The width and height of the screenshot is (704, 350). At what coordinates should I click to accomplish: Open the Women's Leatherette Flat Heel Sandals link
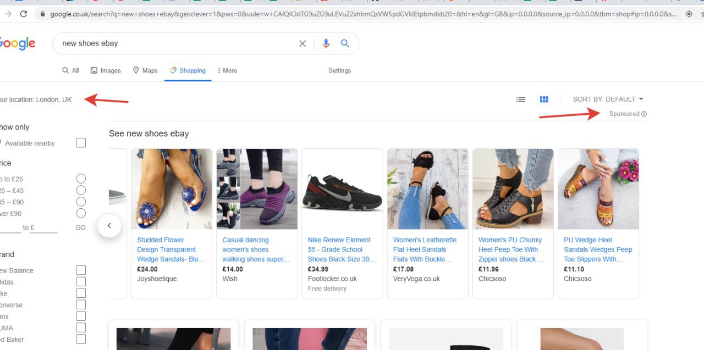point(425,249)
